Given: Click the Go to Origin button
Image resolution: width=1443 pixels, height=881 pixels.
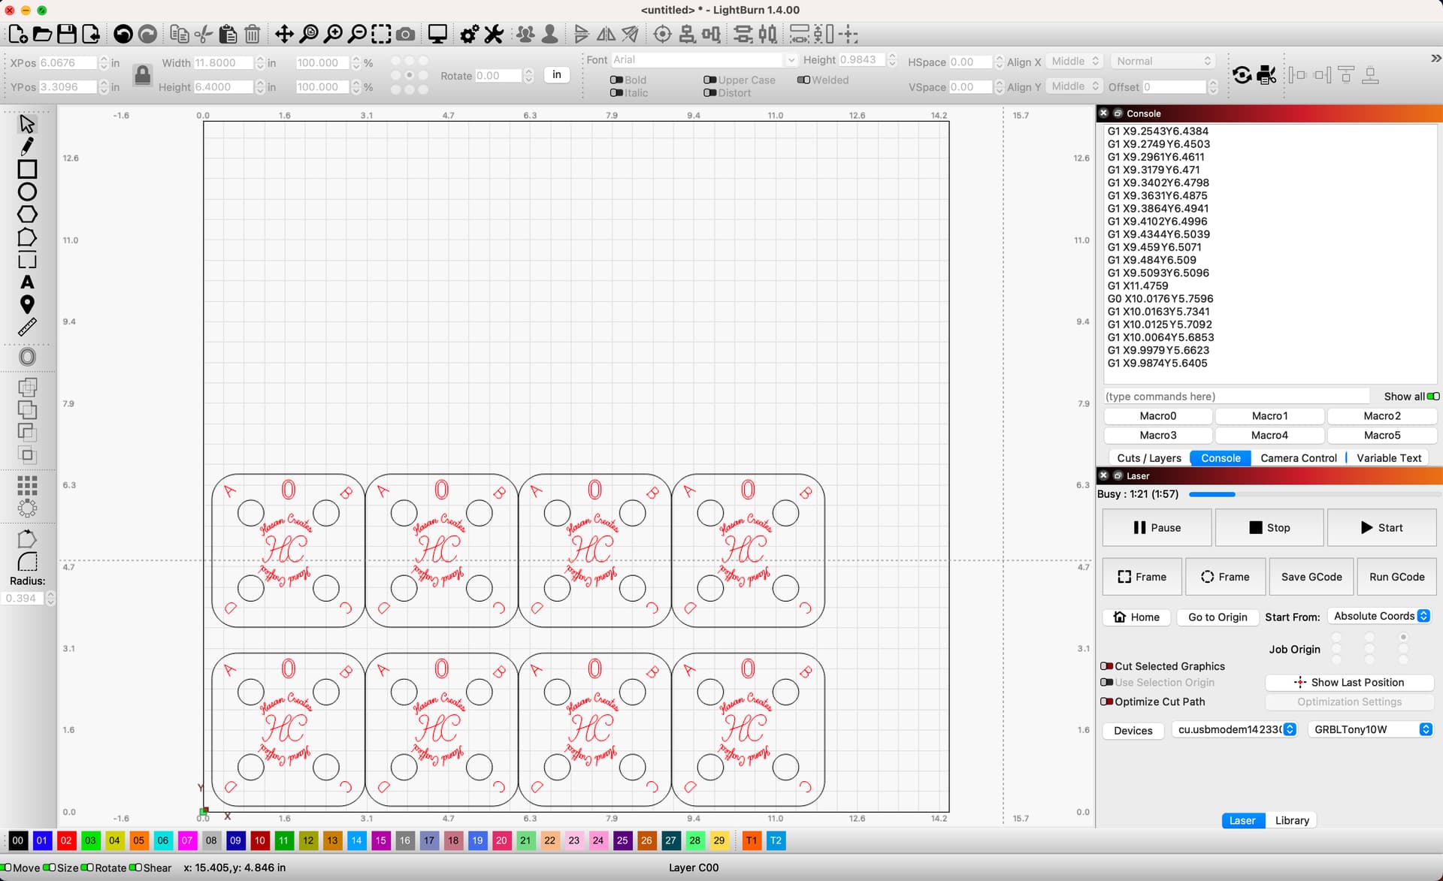Looking at the screenshot, I should 1218,616.
